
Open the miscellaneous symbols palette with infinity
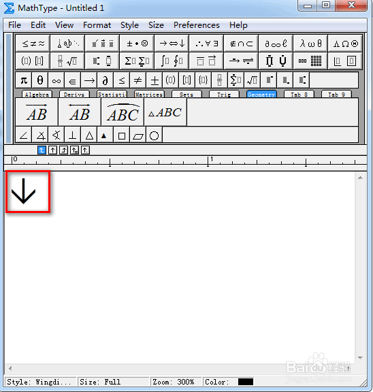click(x=276, y=44)
